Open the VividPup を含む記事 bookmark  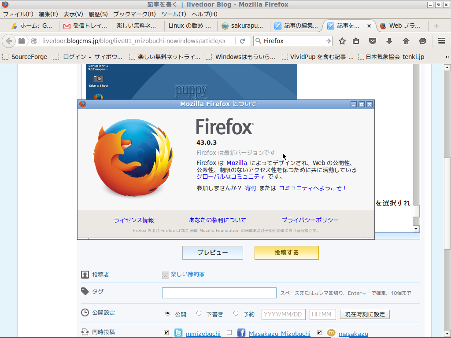click(318, 57)
